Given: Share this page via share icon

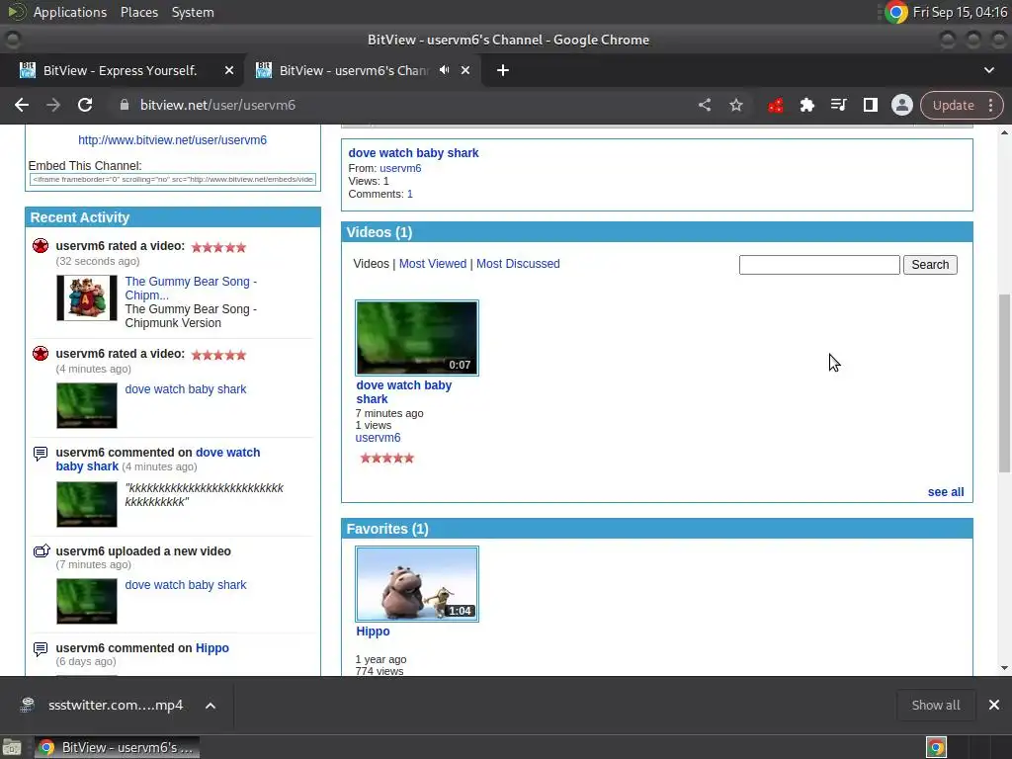Looking at the screenshot, I should 704,105.
